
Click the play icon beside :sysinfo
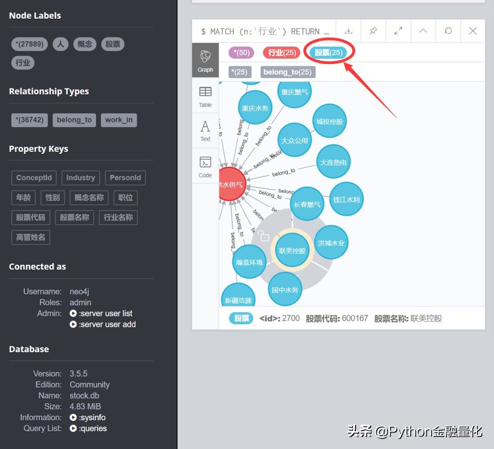point(73,417)
